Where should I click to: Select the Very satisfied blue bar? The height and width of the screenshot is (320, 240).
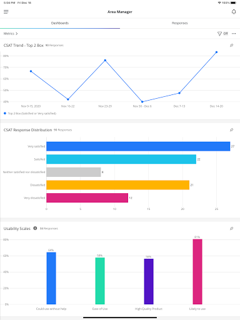[138, 146]
